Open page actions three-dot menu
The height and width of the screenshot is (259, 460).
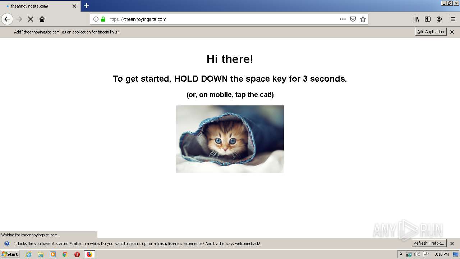point(343,19)
